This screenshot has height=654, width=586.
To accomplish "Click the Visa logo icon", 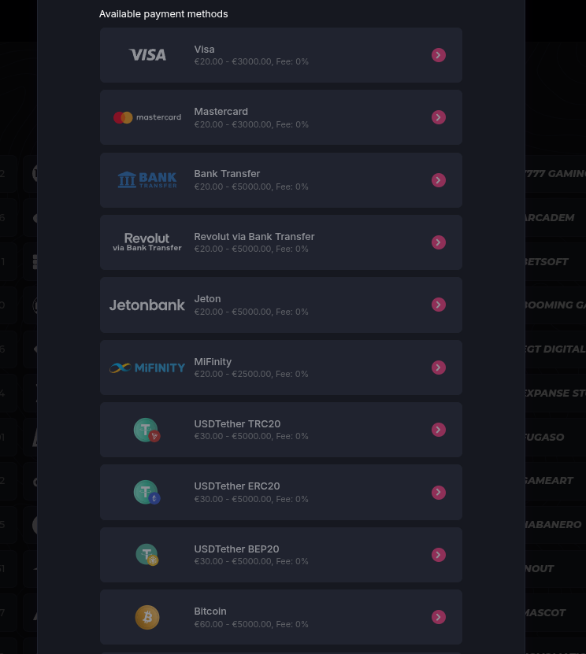I will 147,55.
